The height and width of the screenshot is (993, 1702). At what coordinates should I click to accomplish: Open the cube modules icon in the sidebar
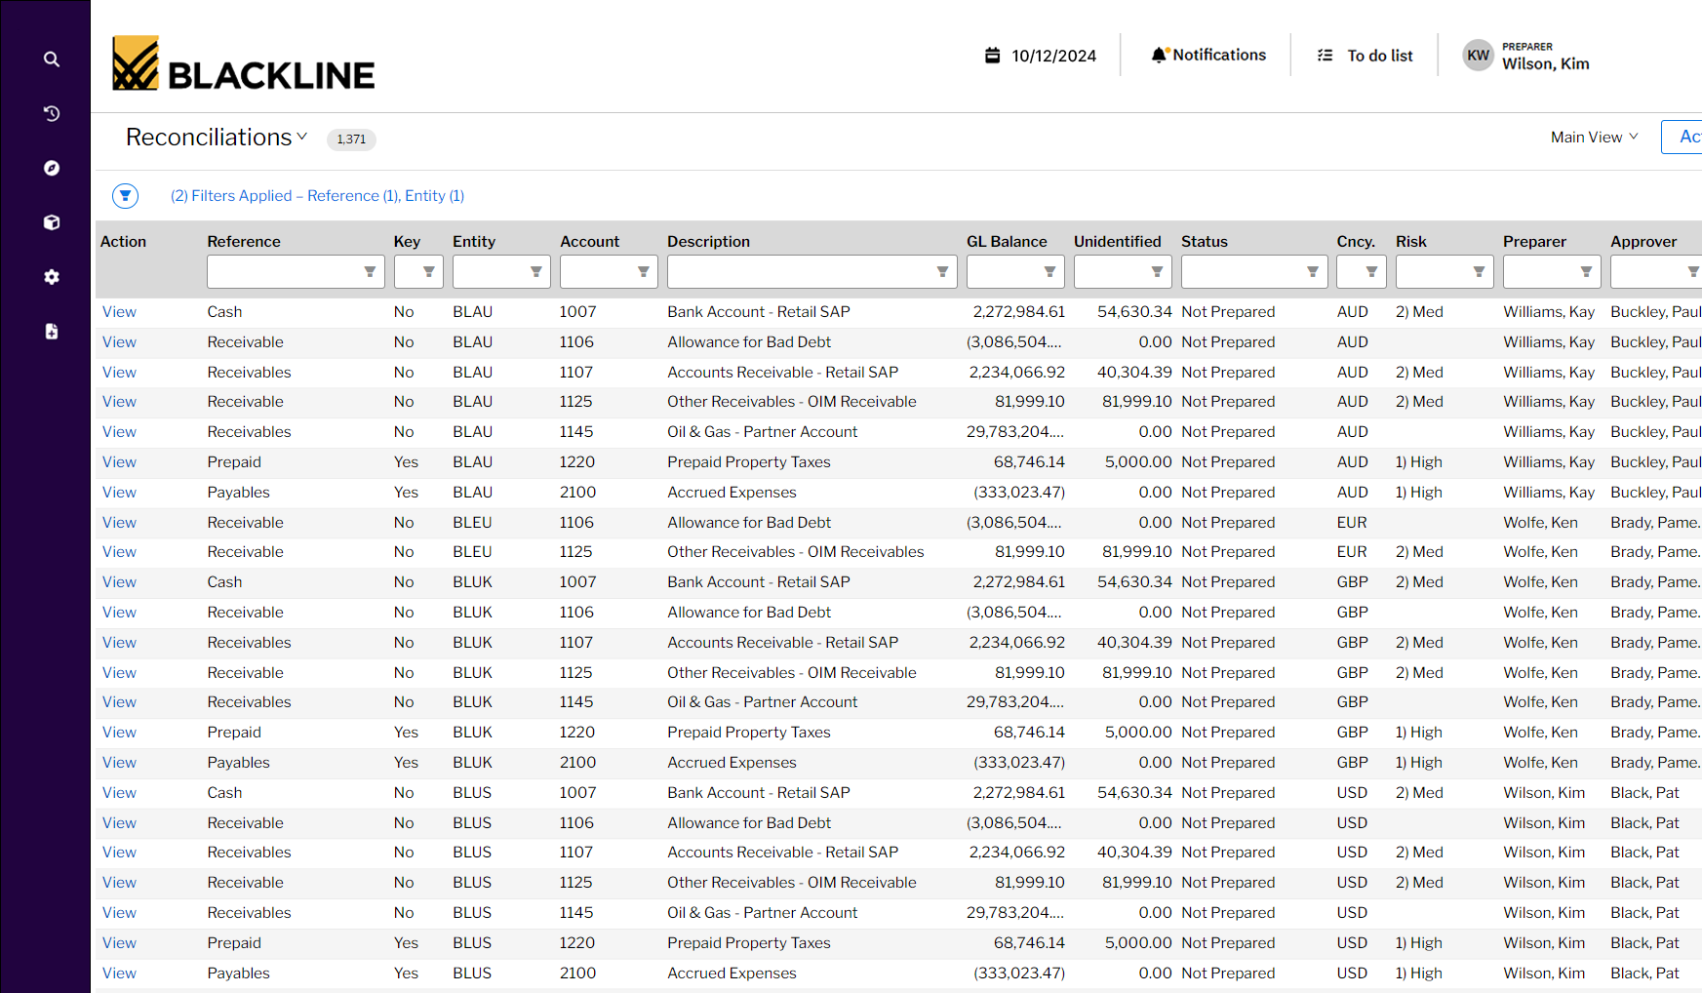(52, 222)
